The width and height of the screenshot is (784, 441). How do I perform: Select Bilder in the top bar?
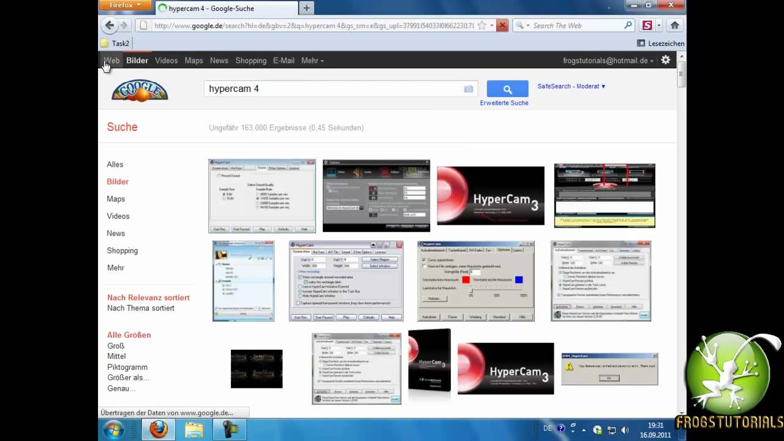[x=137, y=61]
